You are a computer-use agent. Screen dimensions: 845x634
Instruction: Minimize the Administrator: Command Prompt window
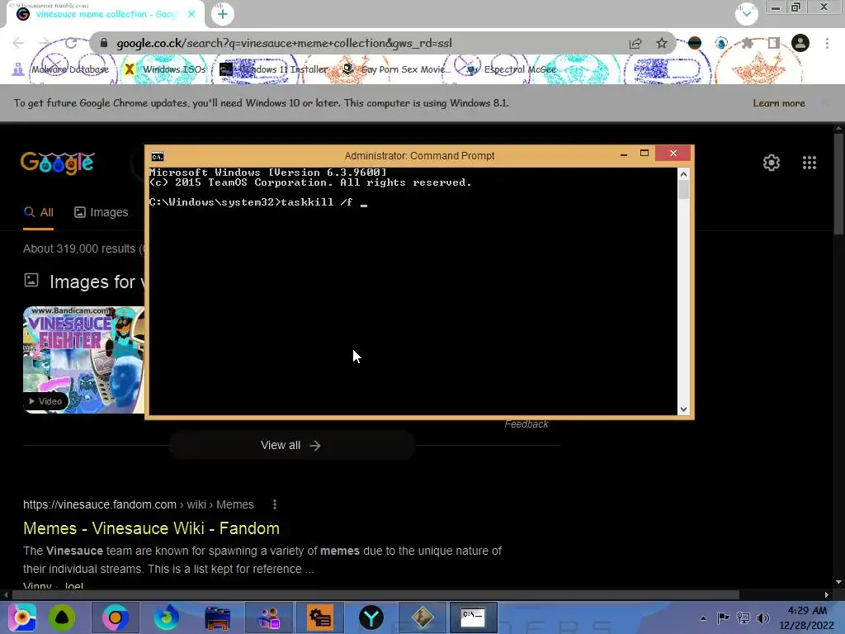624,154
